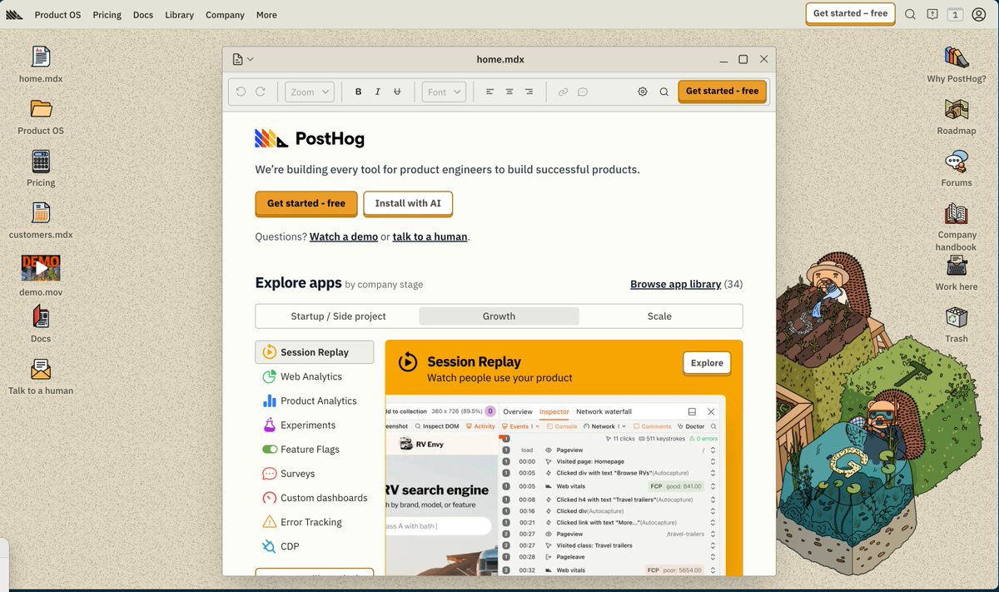Image resolution: width=999 pixels, height=592 pixels.
Task: Open the Library menu in top bar
Action: [x=179, y=15]
